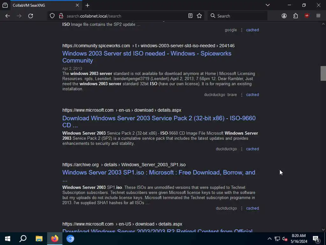326x245 pixels.
Task: Focus the toolbar Search box
Action: pyautogui.click(x=237, y=16)
